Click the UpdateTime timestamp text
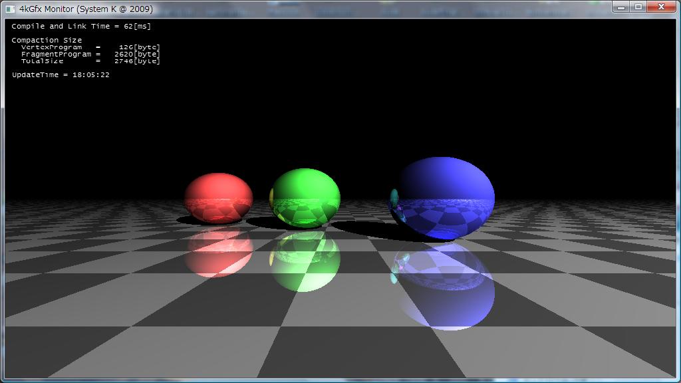Viewport: 681px width, 383px height. point(61,74)
